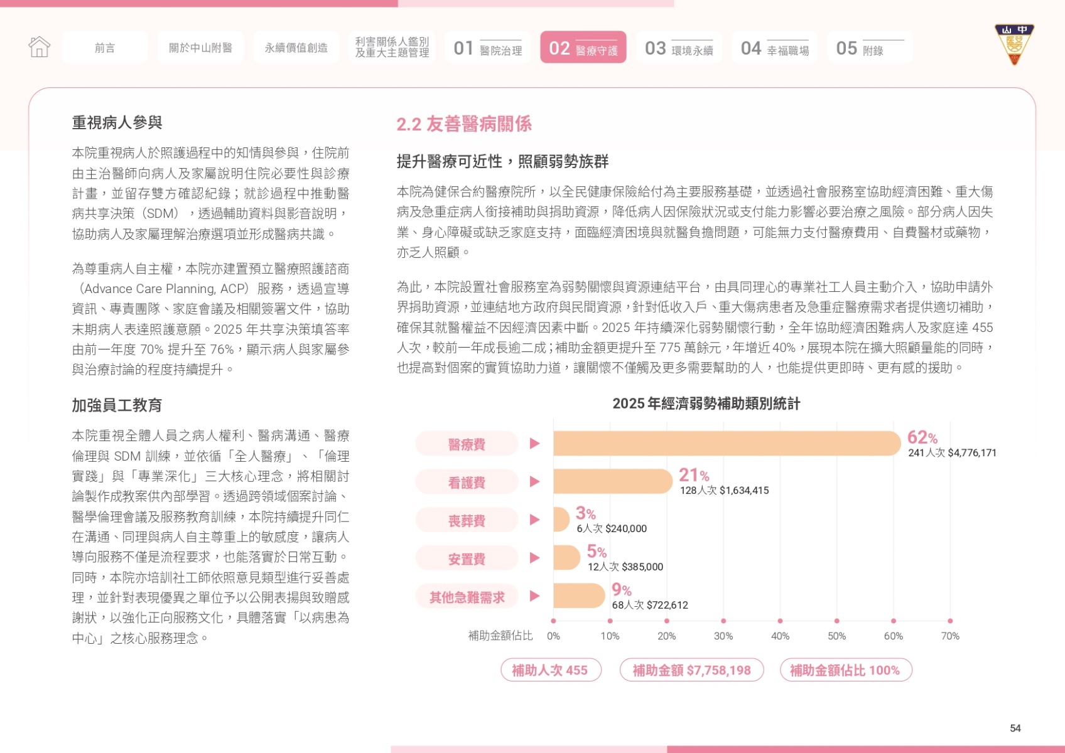Viewport: 1065px width, 753px height.
Task: Click the arrow beside 安置費
Action: (x=534, y=558)
